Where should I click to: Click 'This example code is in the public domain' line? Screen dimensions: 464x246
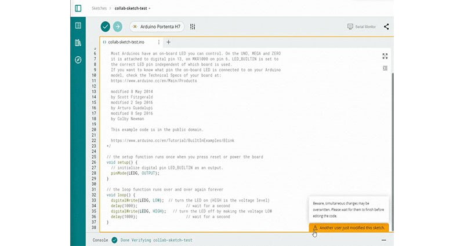(x=157, y=130)
